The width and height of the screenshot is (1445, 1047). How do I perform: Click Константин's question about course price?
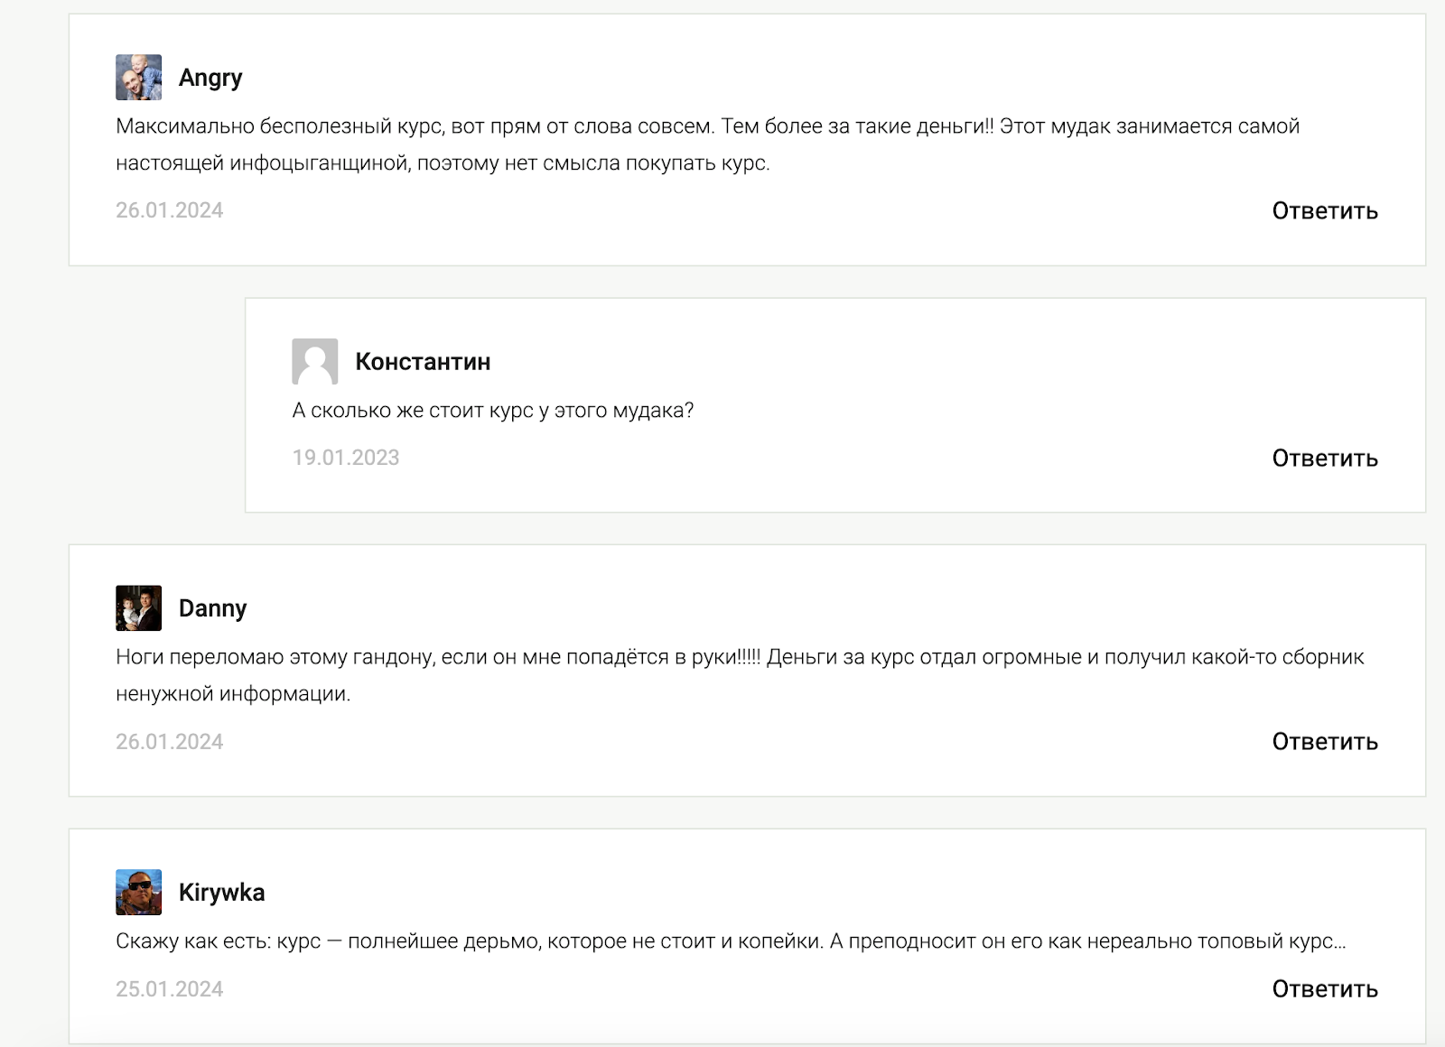492,410
